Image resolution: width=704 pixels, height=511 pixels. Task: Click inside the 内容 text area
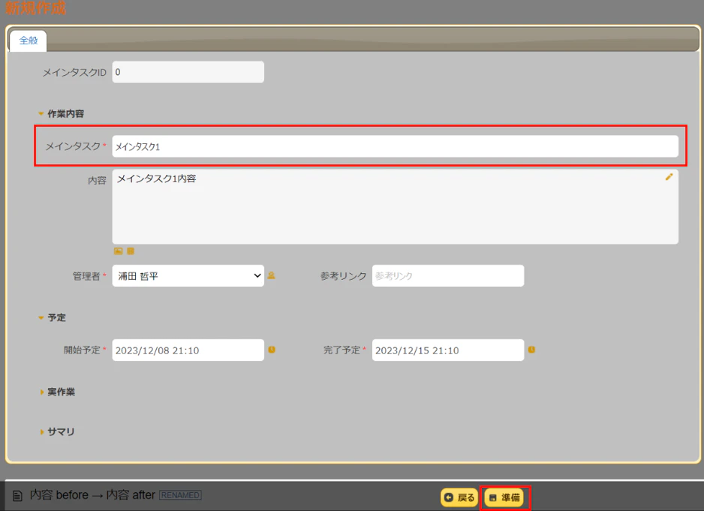click(x=395, y=206)
